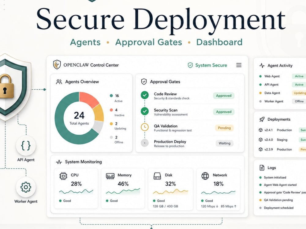Viewport: 306px width, 229px height.
Task: Click the Memory usage sparkline chart
Action: tap(123, 191)
